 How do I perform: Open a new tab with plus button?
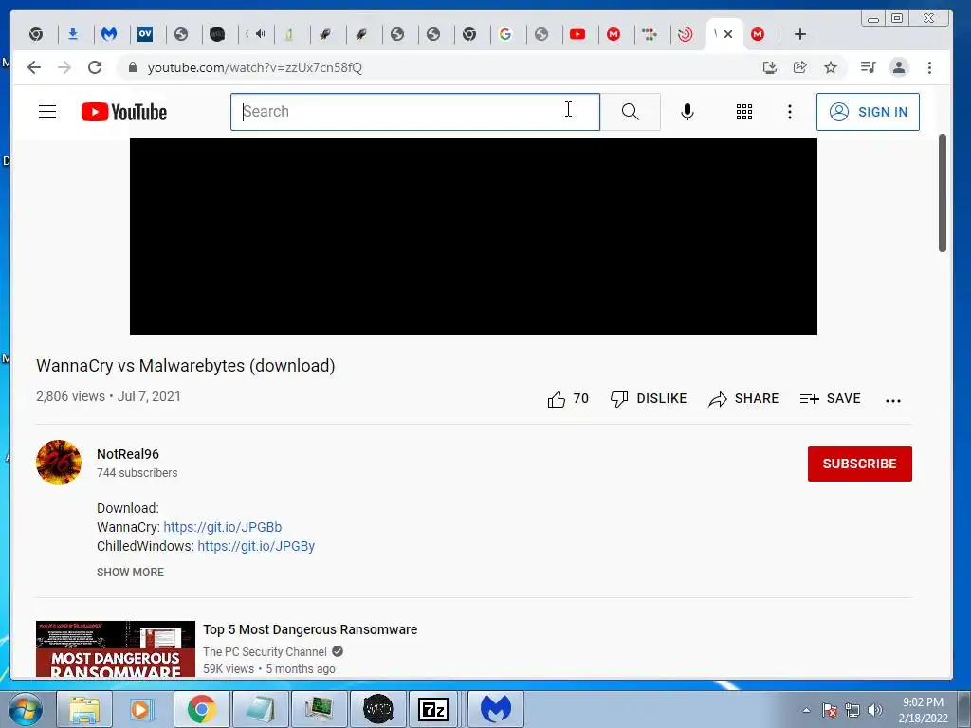pos(800,34)
